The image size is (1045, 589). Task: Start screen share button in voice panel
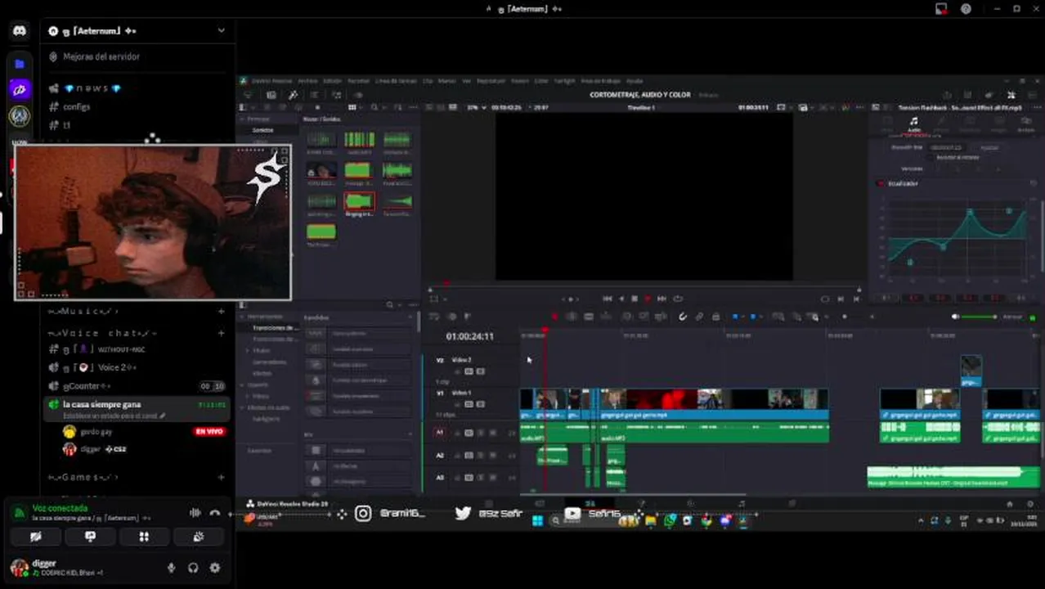pos(90,537)
